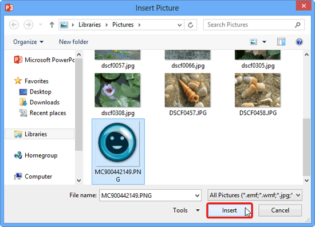315x227 pixels.
Task: Click the search magnifier icon
Action: pos(298,25)
